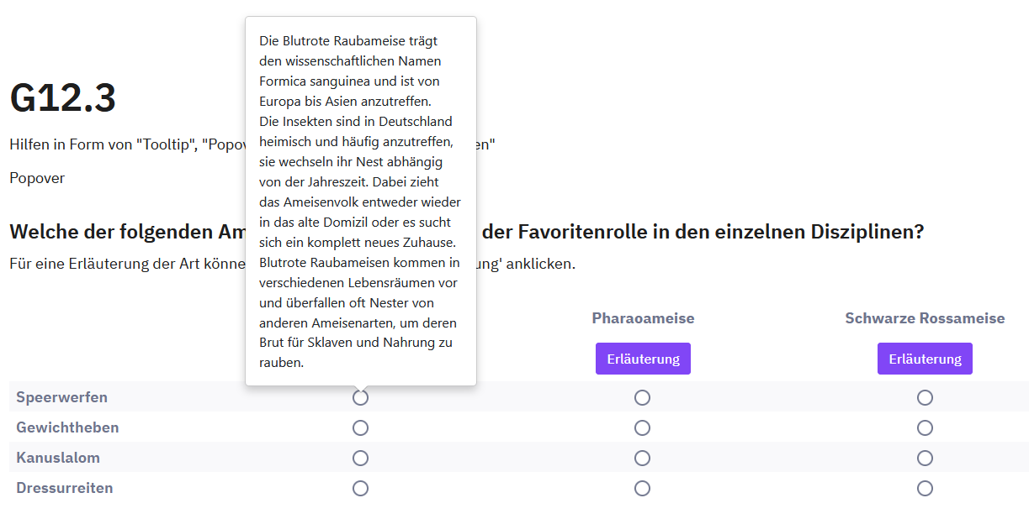Select Dressurreiten for Schwarze Rossameise

(x=925, y=488)
